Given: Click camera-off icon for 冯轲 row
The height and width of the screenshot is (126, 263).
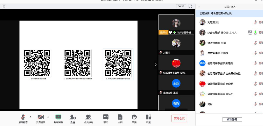Looking at the screenshot, I should pyautogui.click(x=261, y=104).
